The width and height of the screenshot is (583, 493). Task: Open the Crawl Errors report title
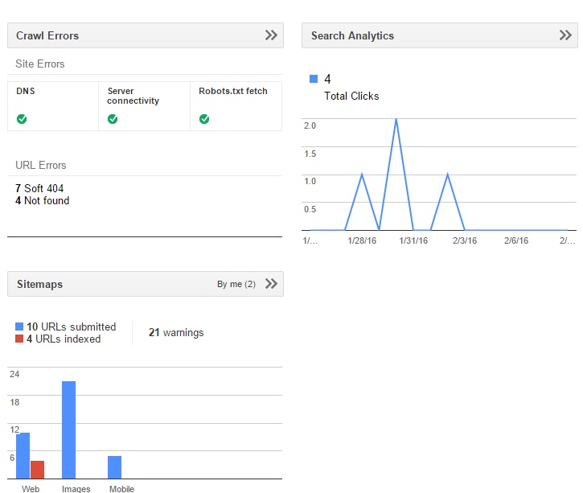[x=47, y=35]
